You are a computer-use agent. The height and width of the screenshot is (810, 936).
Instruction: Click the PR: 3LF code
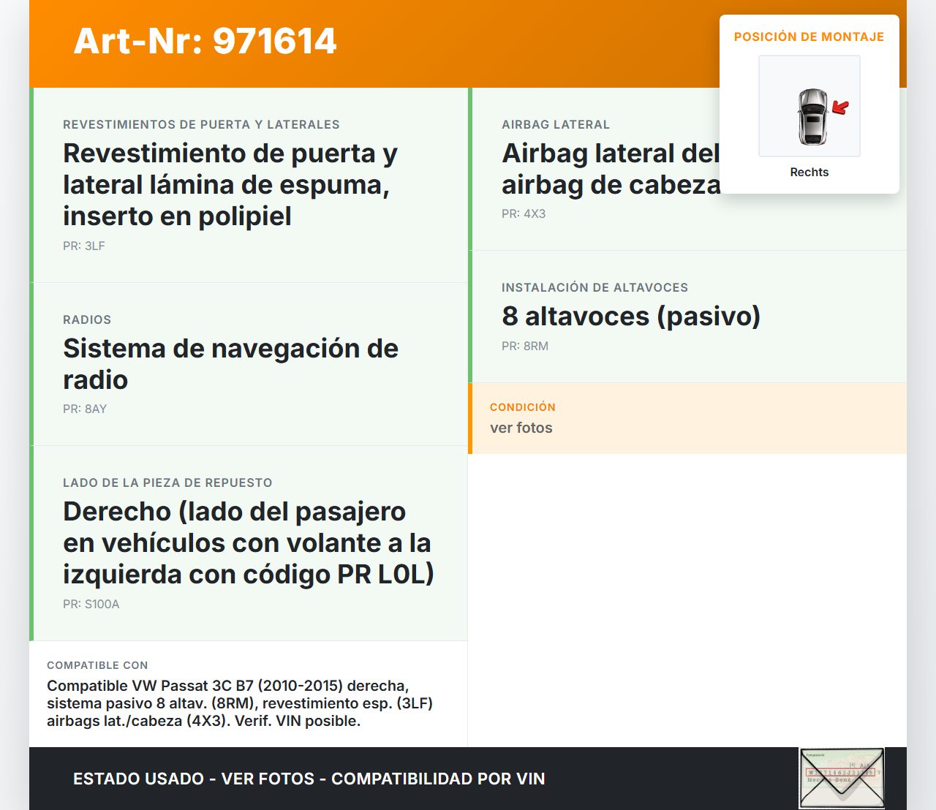pyautogui.click(x=84, y=246)
